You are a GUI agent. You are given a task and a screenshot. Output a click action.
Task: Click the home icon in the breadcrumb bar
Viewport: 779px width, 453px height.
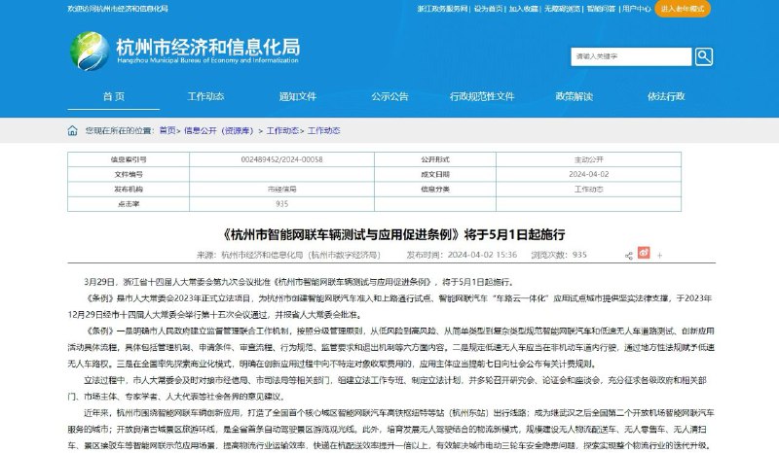[x=72, y=130]
